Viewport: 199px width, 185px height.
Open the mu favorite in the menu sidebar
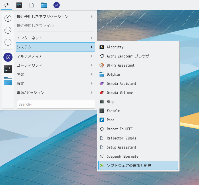coord(8,57)
